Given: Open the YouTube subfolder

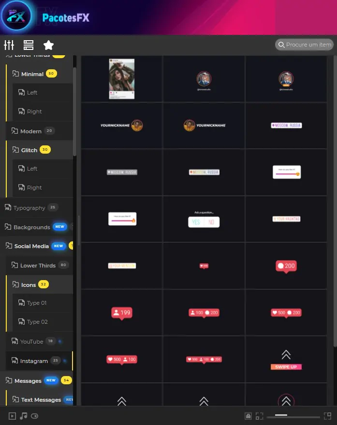Looking at the screenshot, I should tap(31, 342).
